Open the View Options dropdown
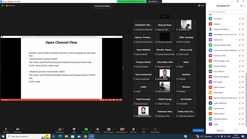This screenshot has width=247, height=139. coord(154,2)
